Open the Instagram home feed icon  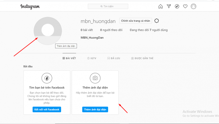pyautogui.click(x=160, y=7)
